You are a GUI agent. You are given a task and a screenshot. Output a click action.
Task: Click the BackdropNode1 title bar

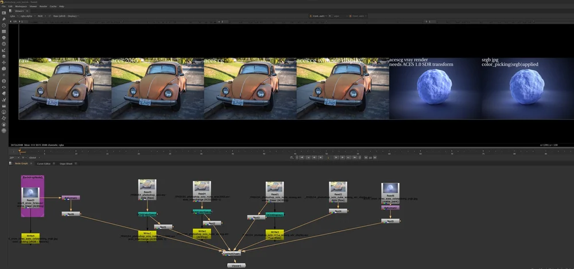point(33,178)
